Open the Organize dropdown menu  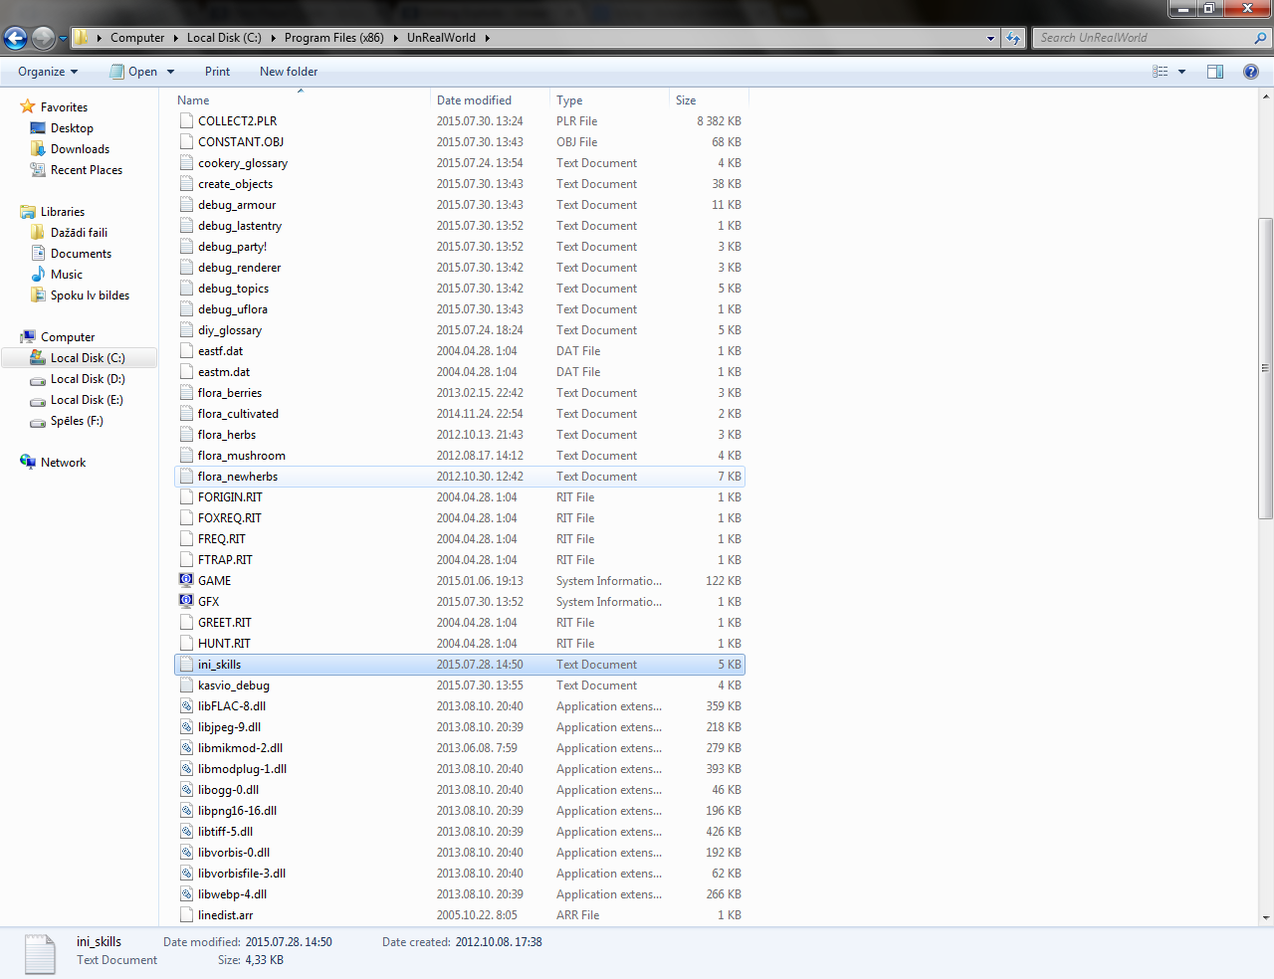coord(48,72)
